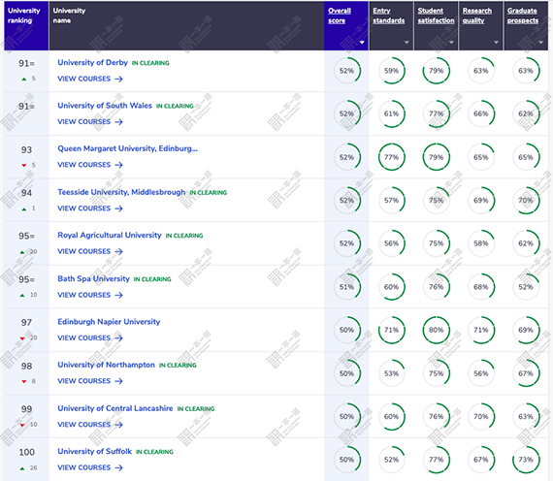Open University of Northampton link
553x481 pixels.
click(x=106, y=365)
